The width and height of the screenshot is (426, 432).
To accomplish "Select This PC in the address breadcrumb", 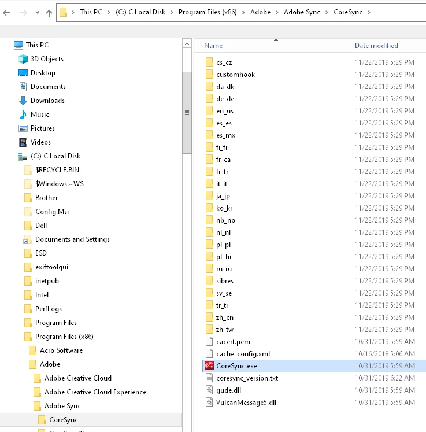I will pos(91,12).
